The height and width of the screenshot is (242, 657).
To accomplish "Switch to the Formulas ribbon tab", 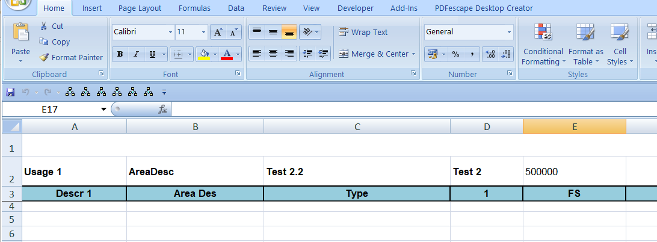I will coord(194,8).
